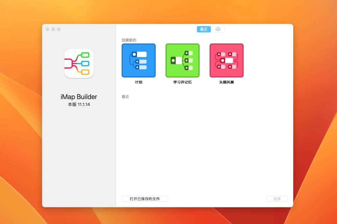Click the version text 本版 11.1.14
The image size is (337, 224).
pos(78,105)
